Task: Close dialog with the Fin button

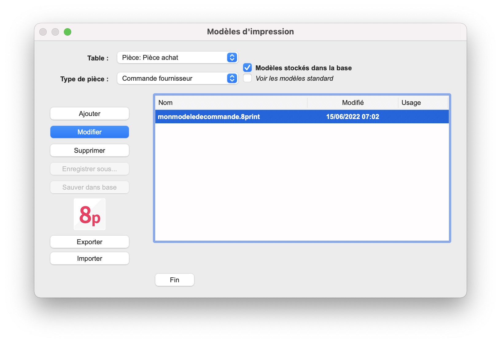Action: tap(175, 280)
